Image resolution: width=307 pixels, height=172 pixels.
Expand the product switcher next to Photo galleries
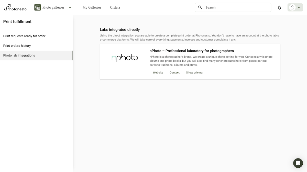(70, 7)
